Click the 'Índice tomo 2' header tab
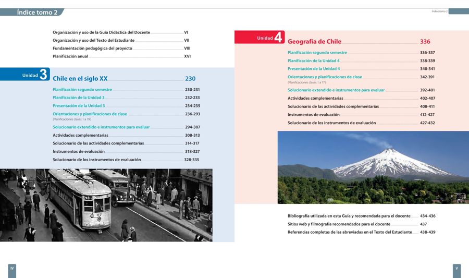Image resolution: width=469 pixels, height=278 pixels. coord(32,13)
